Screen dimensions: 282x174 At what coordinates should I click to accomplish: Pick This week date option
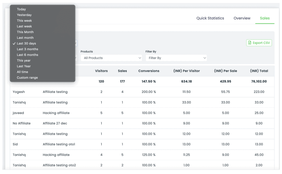tap(24, 21)
